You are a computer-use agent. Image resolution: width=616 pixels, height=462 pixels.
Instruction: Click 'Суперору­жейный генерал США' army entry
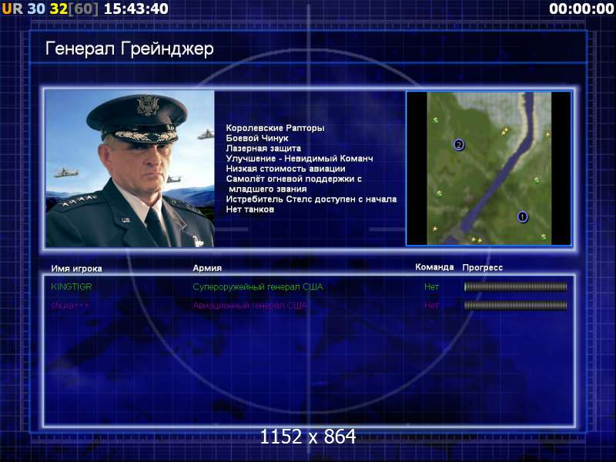click(258, 287)
